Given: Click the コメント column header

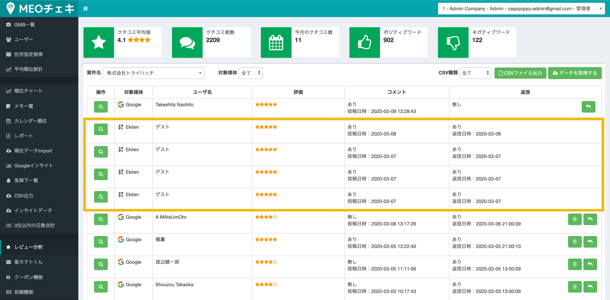Looking at the screenshot, I should point(397,92).
